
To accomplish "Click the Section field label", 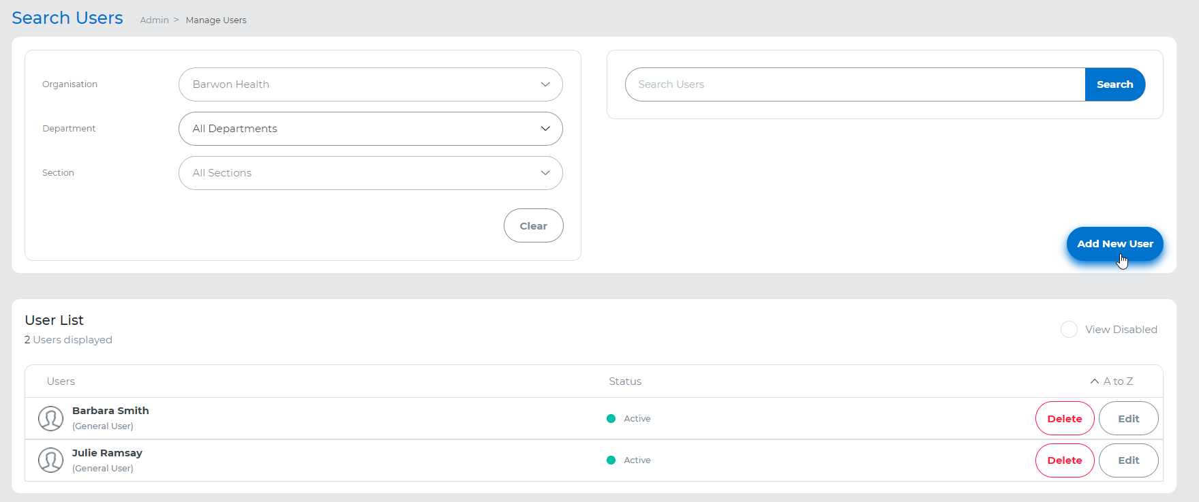I will 58,173.
